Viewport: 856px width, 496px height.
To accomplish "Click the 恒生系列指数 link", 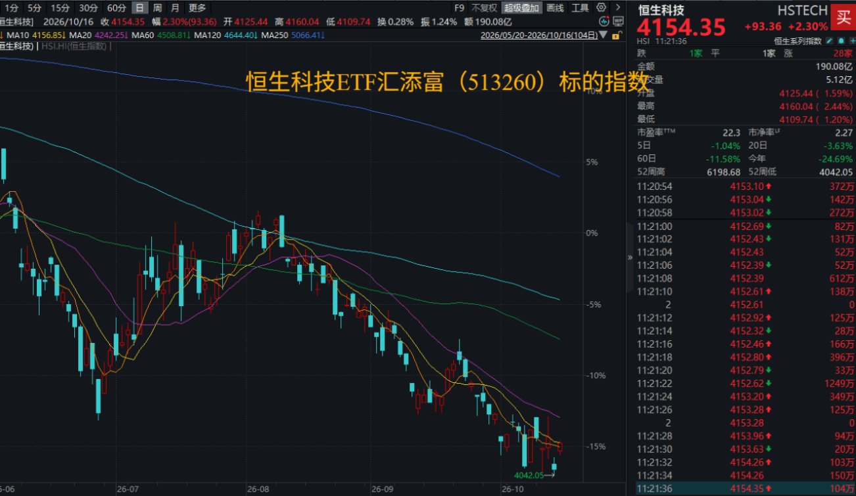I will click(x=797, y=41).
